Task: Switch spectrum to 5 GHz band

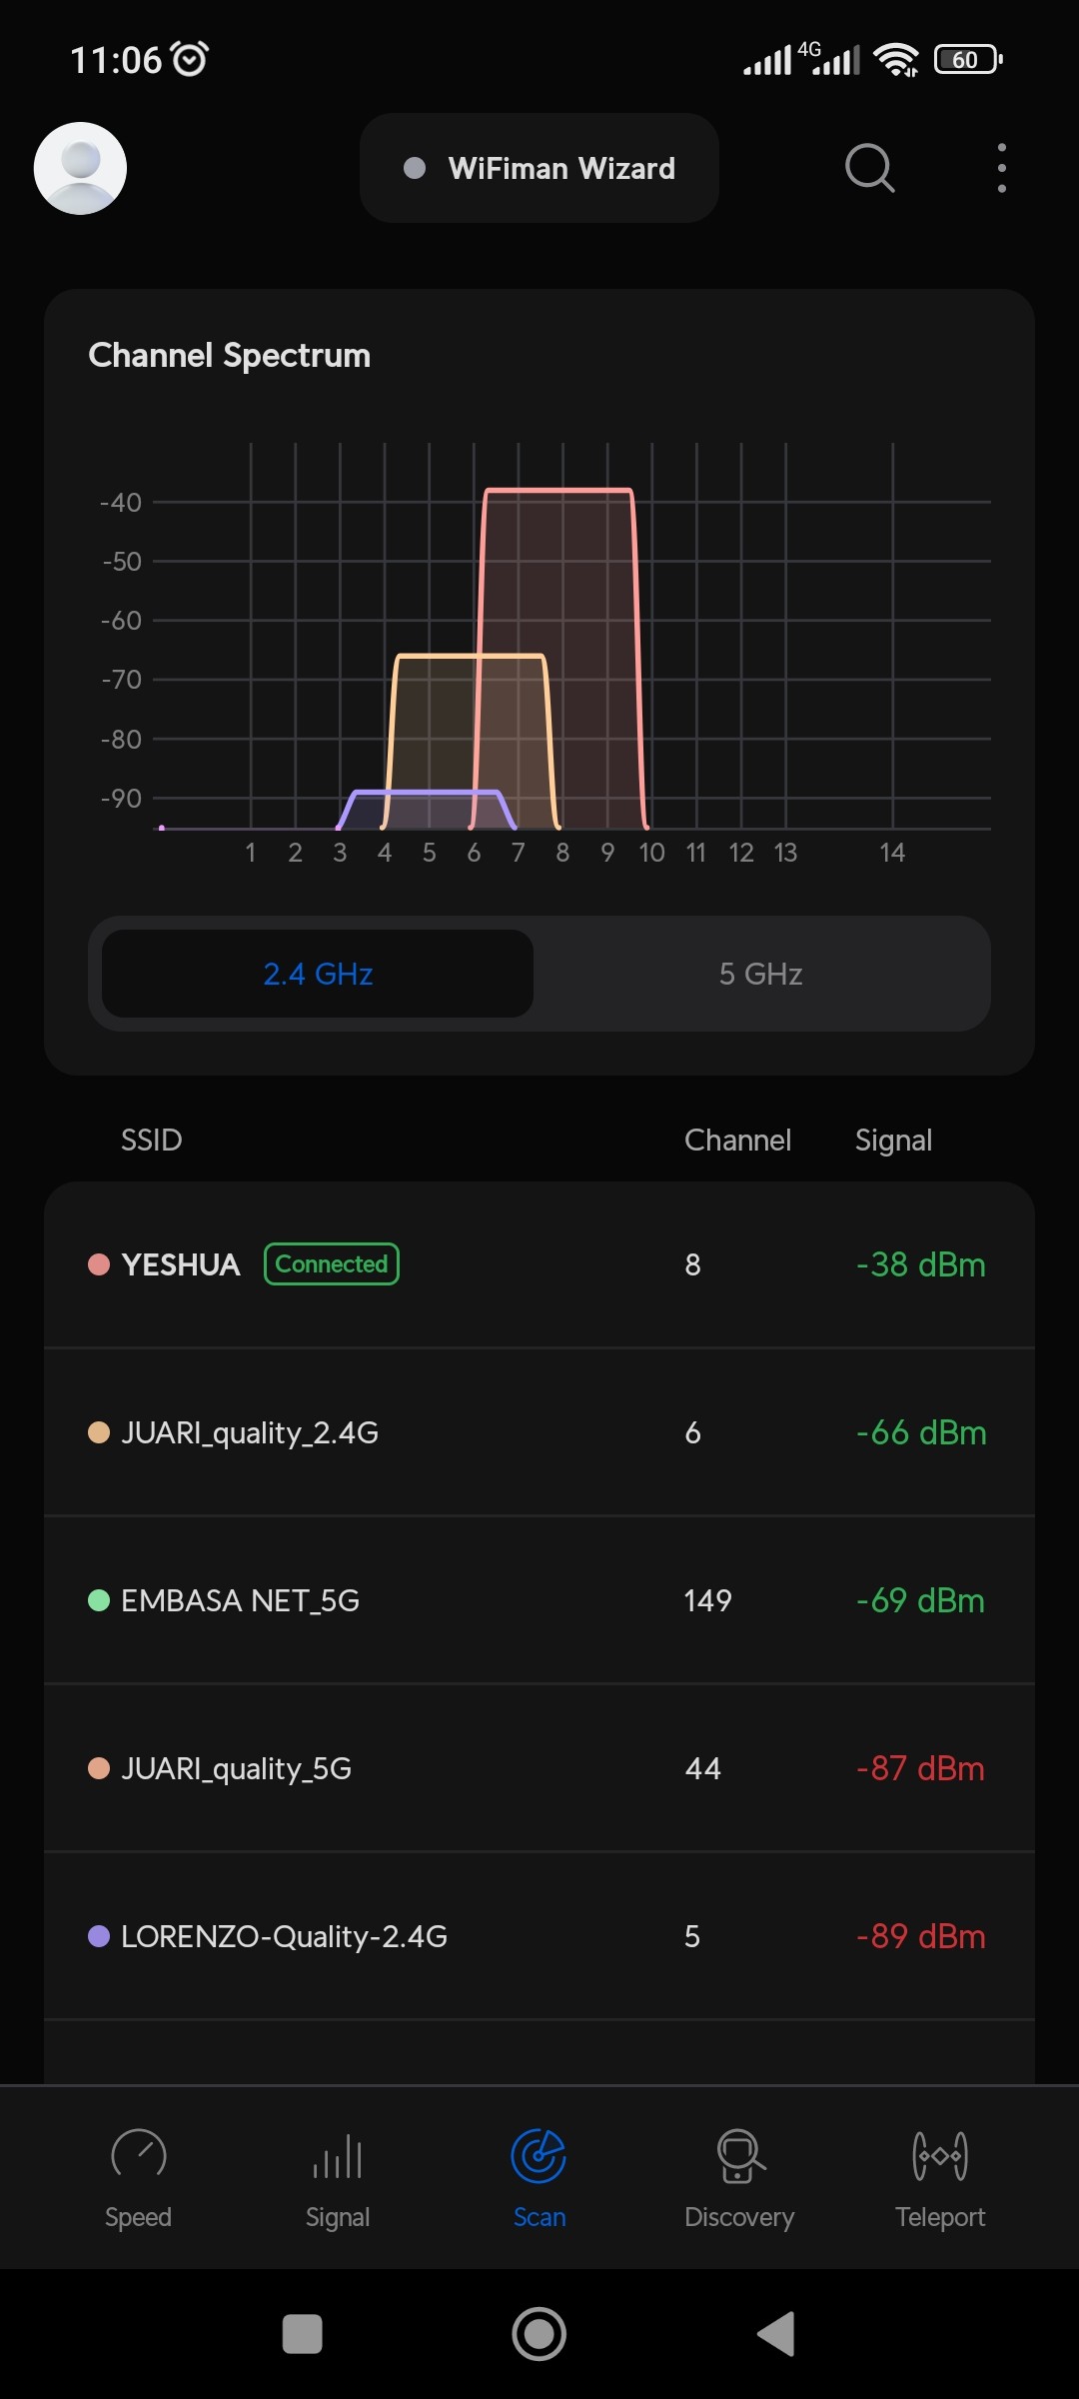Action: pos(760,974)
